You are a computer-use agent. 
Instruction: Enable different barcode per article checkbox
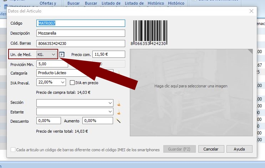(x=13, y=149)
